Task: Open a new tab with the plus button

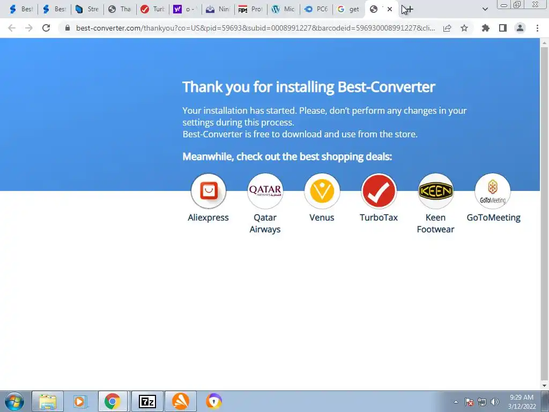Action: pyautogui.click(x=409, y=9)
